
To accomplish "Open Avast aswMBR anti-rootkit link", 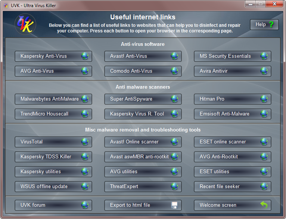I will coord(143,157).
